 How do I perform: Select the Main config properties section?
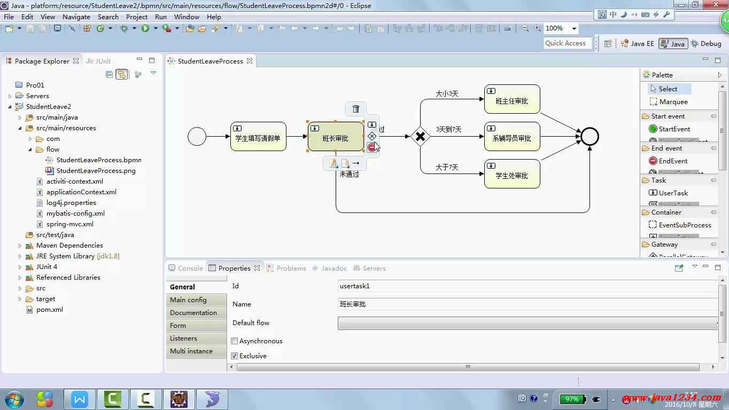(197, 300)
